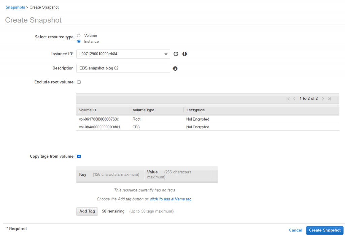Jump to last page of volumes
This screenshot has height=236, width=345.
[329, 98]
